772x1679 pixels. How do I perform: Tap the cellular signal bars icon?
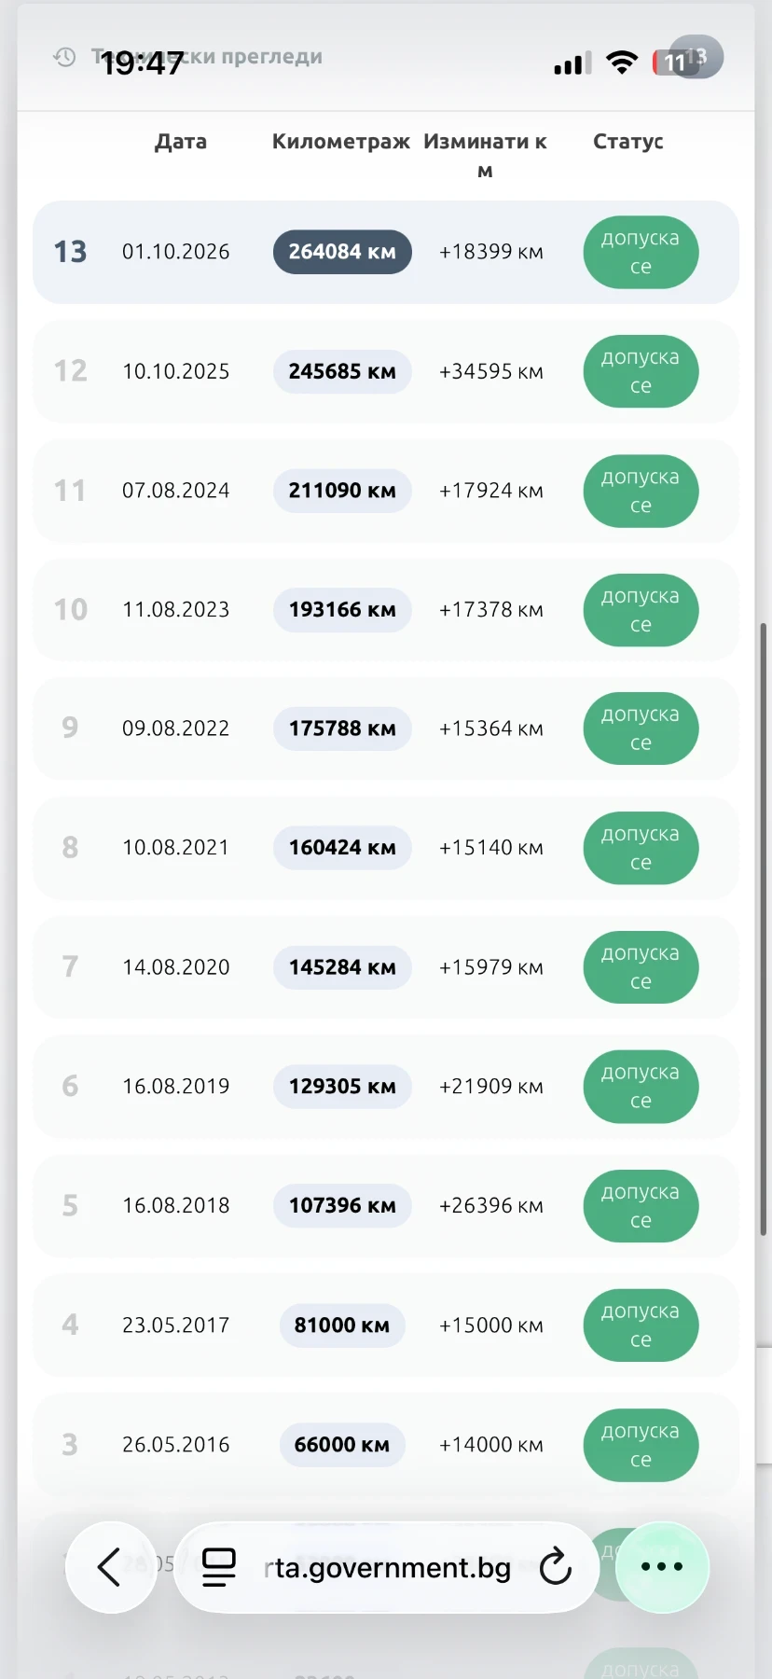tap(572, 63)
